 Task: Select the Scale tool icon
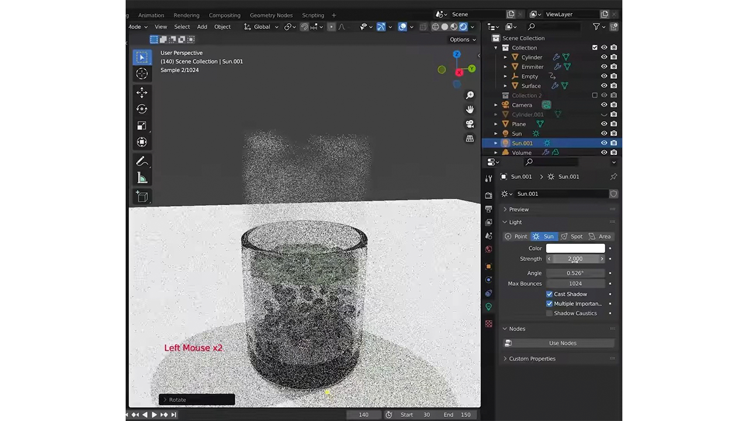coord(142,126)
